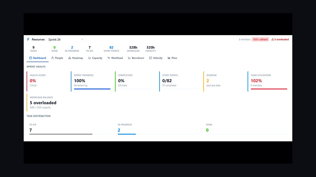Click the Capacity tab bar chart icon
The width and height of the screenshot is (316, 177).
point(90,58)
